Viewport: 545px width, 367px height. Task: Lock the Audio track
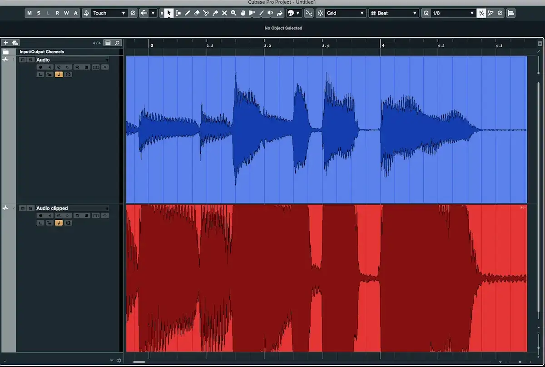[x=50, y=74]
